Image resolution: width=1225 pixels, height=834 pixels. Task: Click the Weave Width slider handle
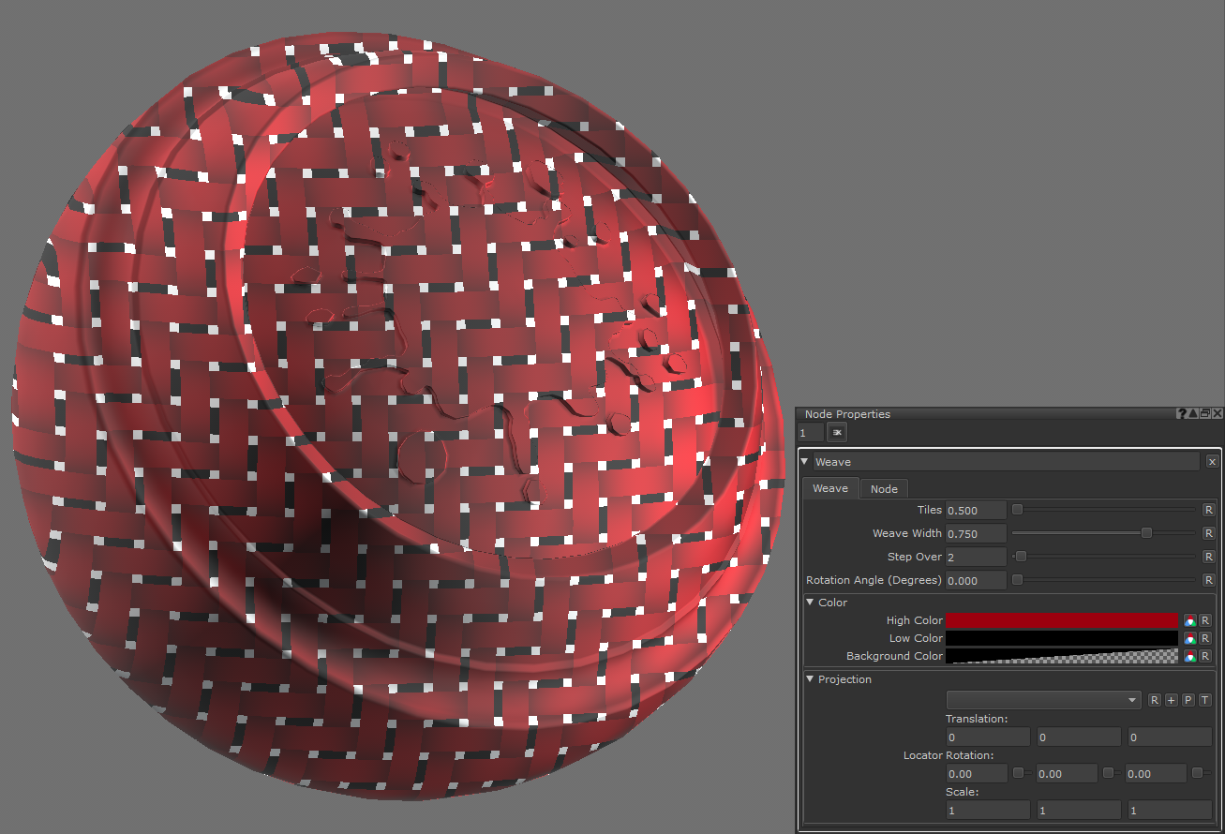click(x=1145, y=533)
